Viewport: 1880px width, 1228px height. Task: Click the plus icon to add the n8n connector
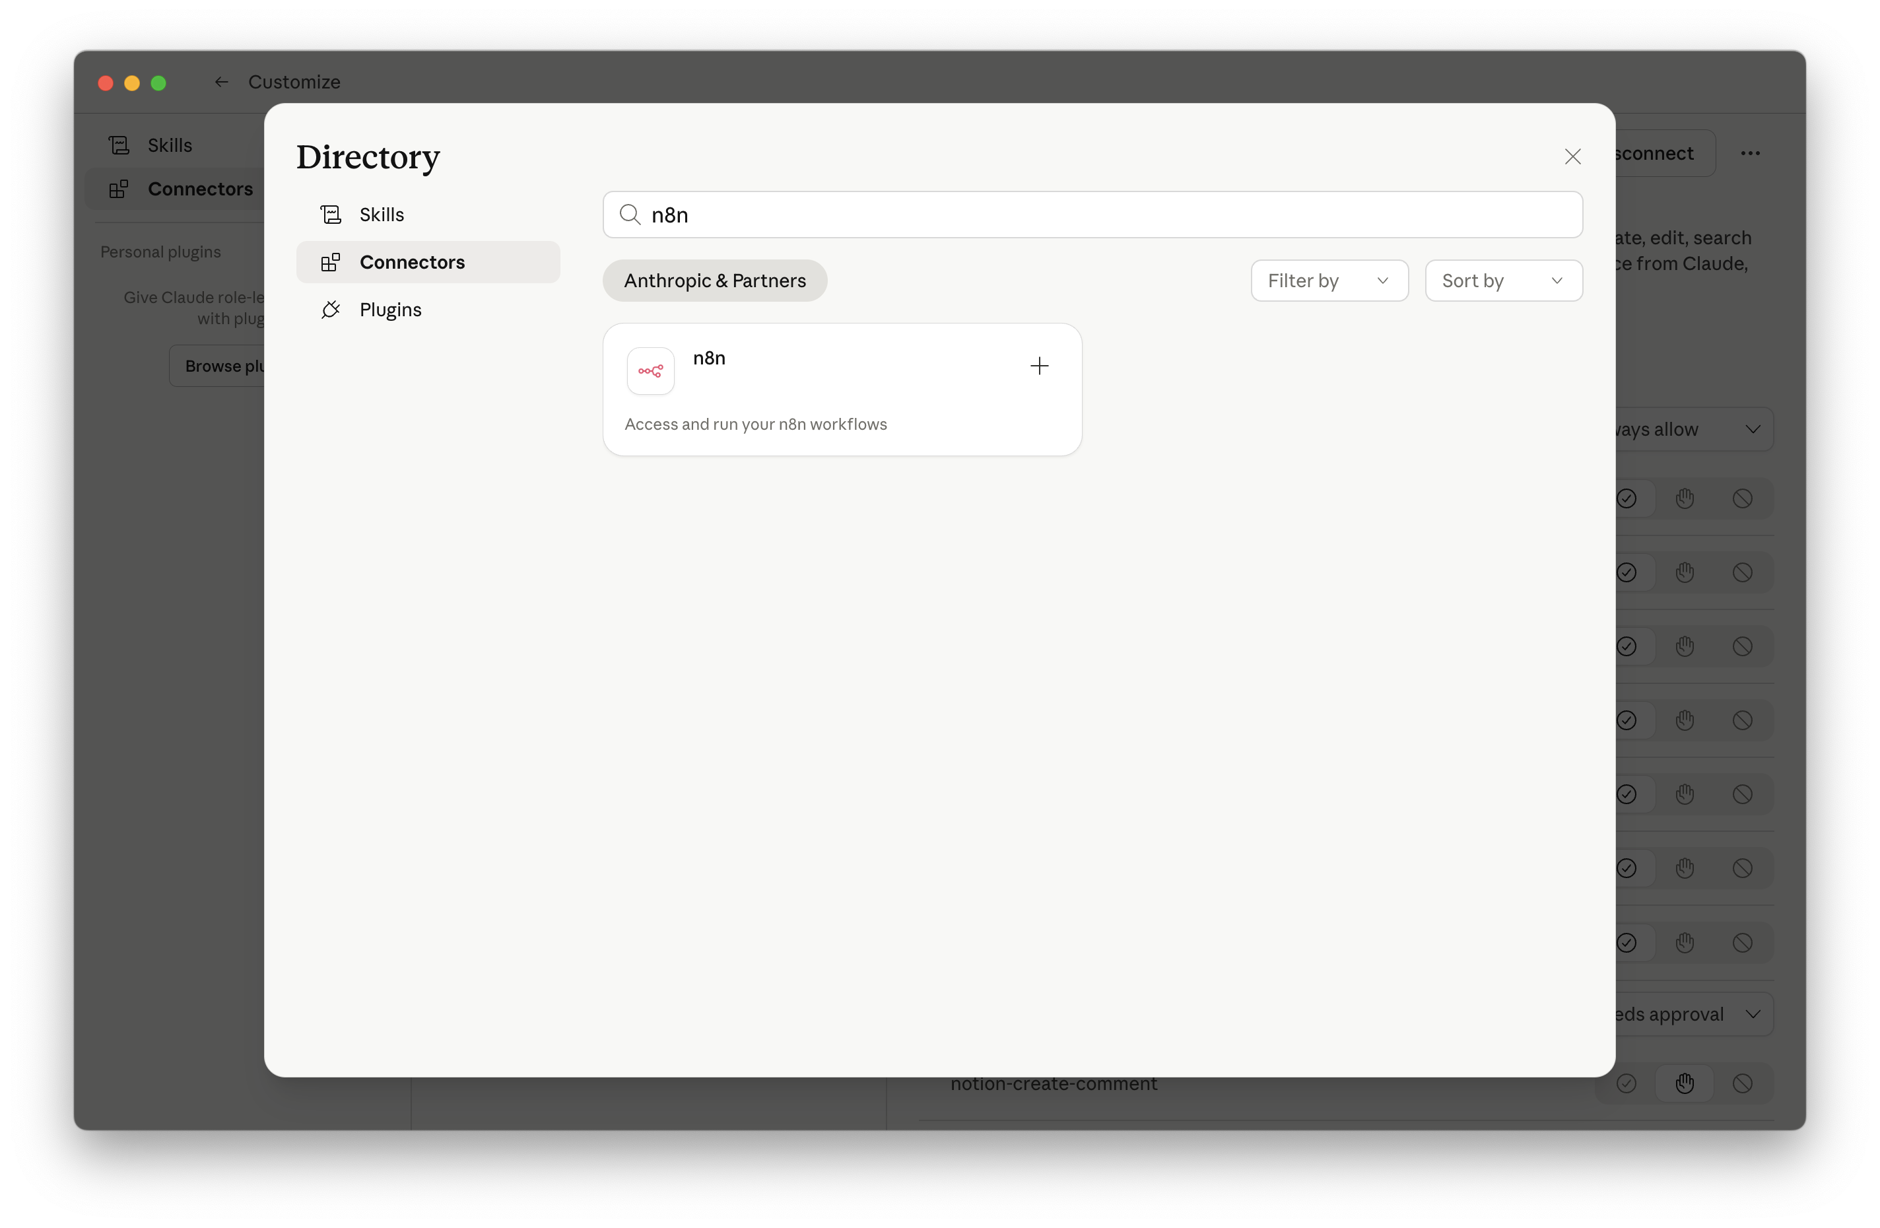click(x=1040, y=365)
